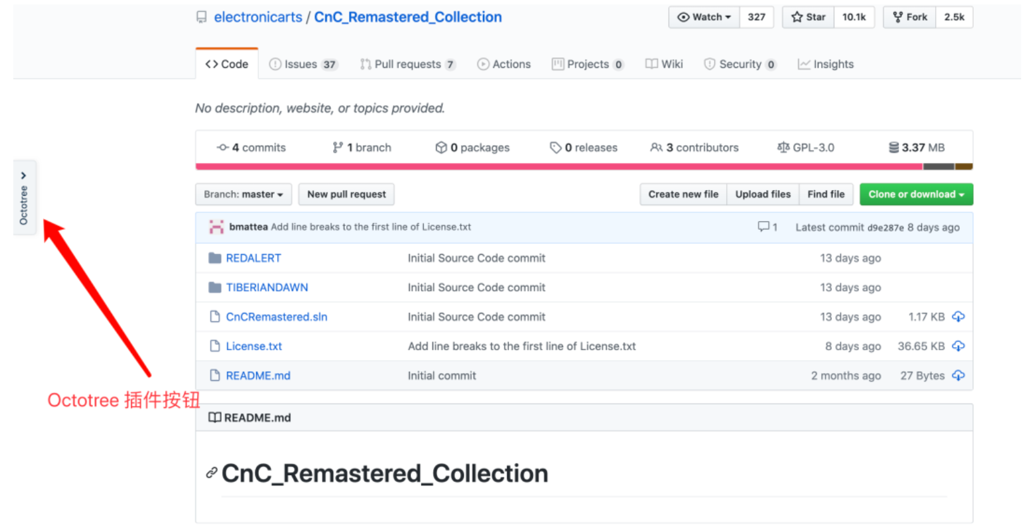The image size is (1030, 527).
Task: Open the Pull requests tab
Action: click(408, 64)
